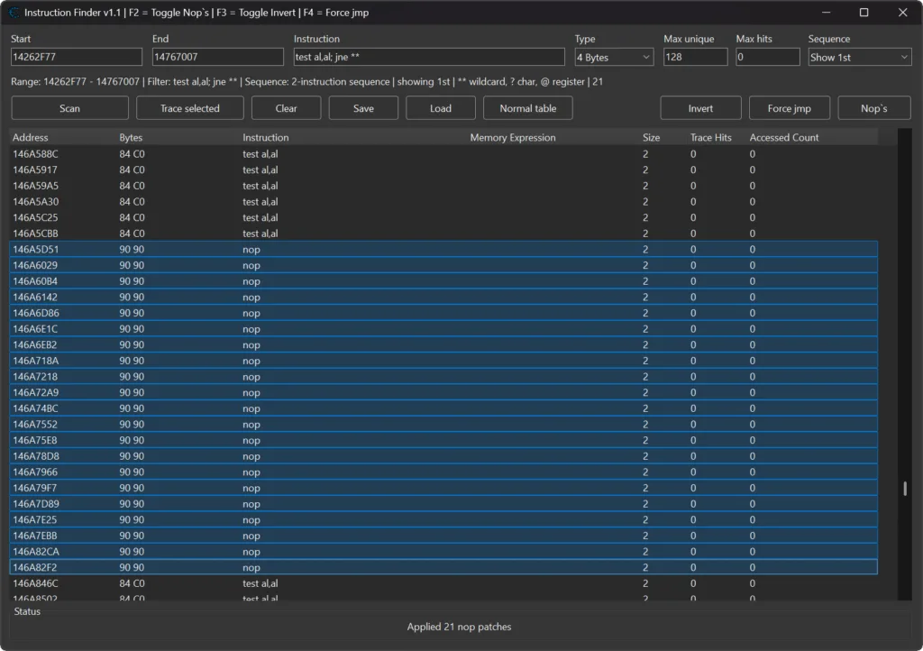Image resolution: width=923 pixels, height=651 pixels.
Task: Click the Max unique field
Action: [x=695, y=57]
